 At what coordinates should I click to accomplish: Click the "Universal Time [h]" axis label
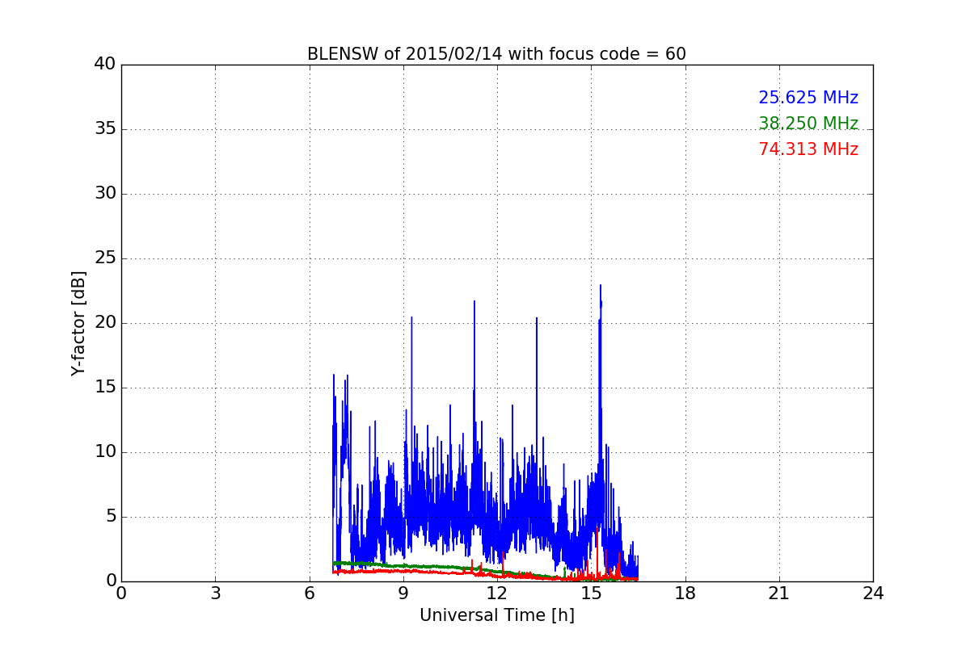pos(496,615)
